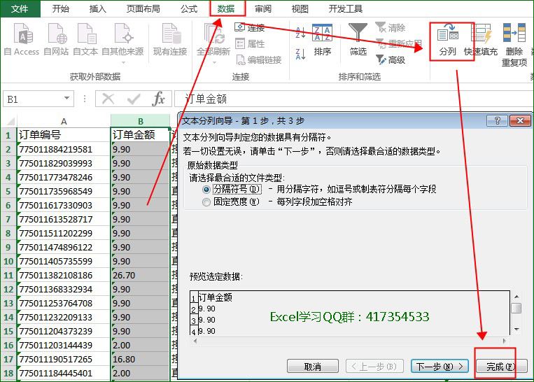Click formula bar containing 订单金额
This screenshot has width=534, height=382.
click(353, 99)
